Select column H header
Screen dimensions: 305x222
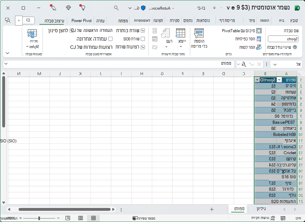pos(142,74)
